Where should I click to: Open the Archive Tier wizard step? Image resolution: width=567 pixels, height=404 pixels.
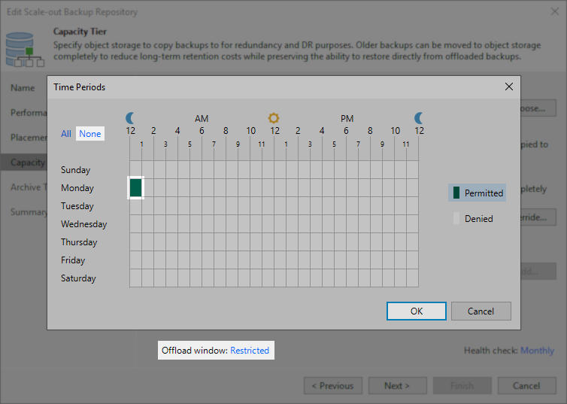point(29,187)
